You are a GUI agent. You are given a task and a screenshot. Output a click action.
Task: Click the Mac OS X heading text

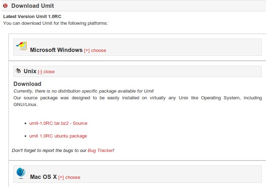click(43, 177)
